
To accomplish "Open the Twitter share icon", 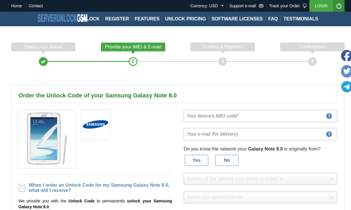I will [346, 71].
